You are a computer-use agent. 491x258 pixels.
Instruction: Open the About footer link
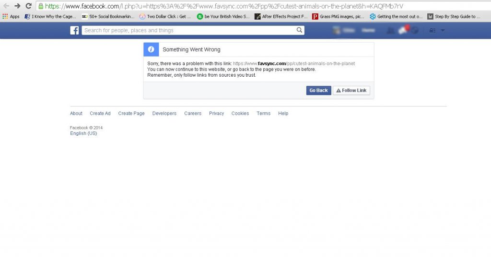pos(76,113)
